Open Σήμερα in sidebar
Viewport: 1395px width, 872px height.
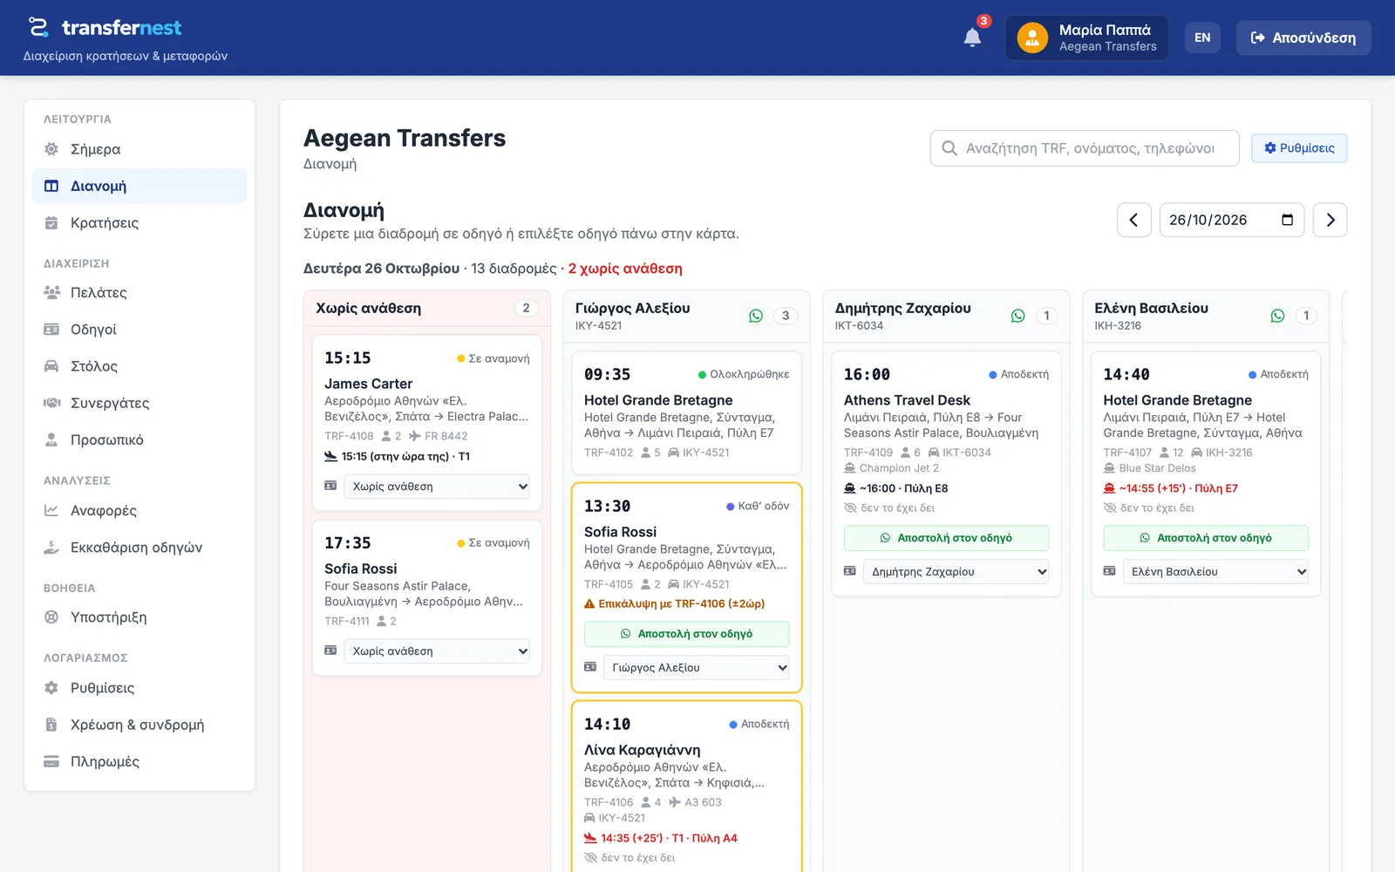coord(139,149)
